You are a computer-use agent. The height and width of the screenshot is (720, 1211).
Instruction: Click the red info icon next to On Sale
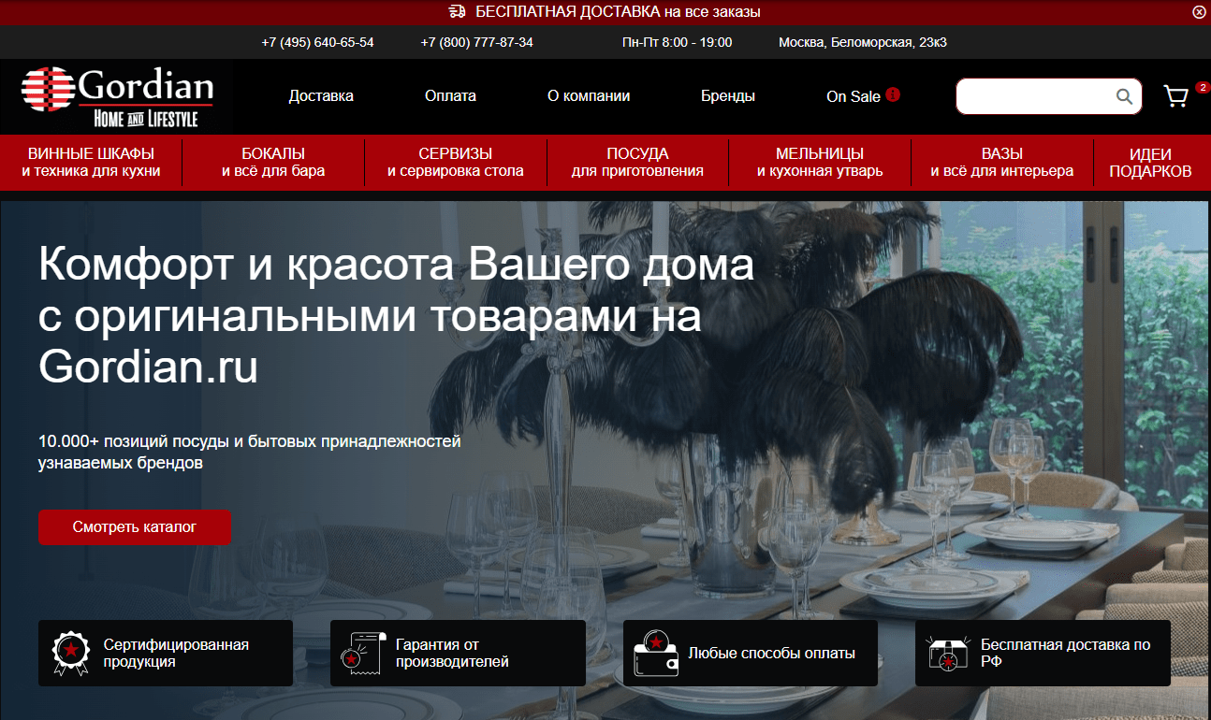[x=893, y=94]
